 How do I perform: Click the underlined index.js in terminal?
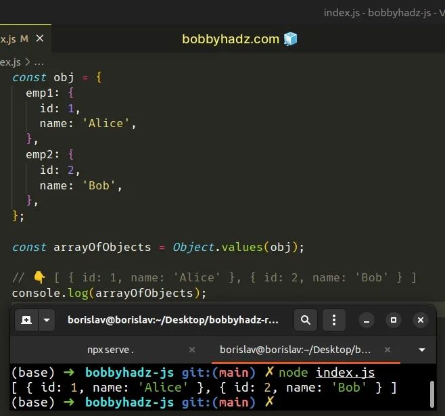(x=346, y=373)
